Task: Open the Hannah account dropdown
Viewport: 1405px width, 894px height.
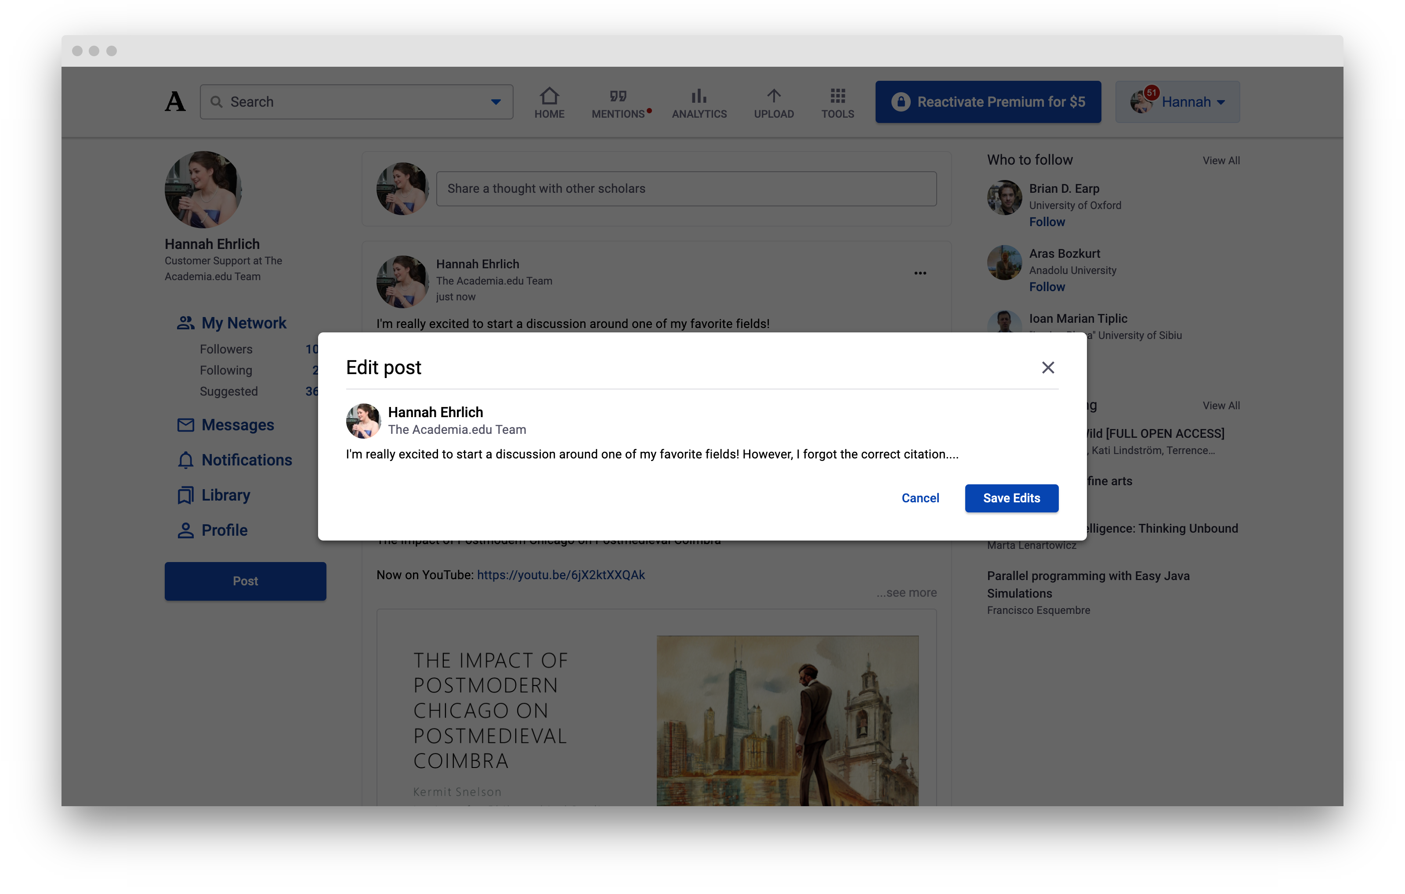Action: click(1177, 101)
